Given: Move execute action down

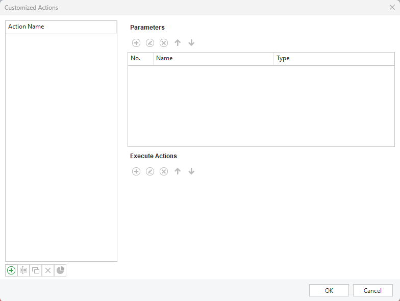Looking at the screenshot, I should coord(191,171).
